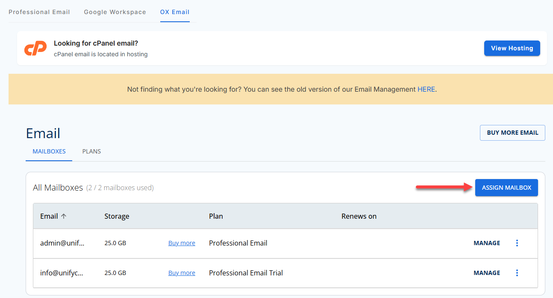Click the cPanel logo icon

tap(35, 49)
